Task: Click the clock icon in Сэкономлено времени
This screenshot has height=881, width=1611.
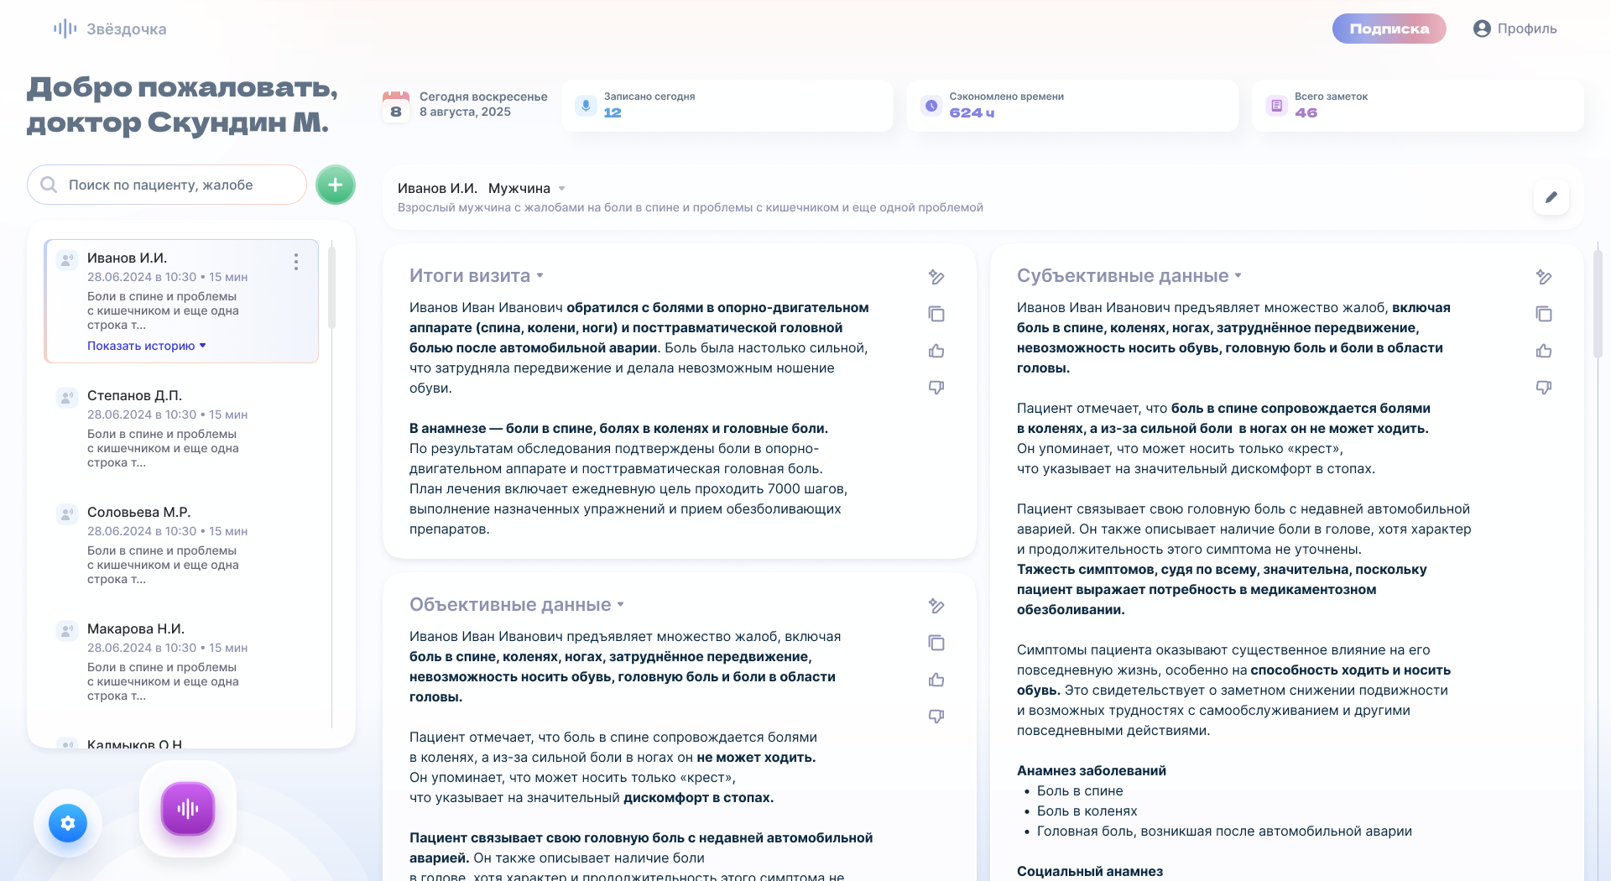Action: tap(931, 106)
